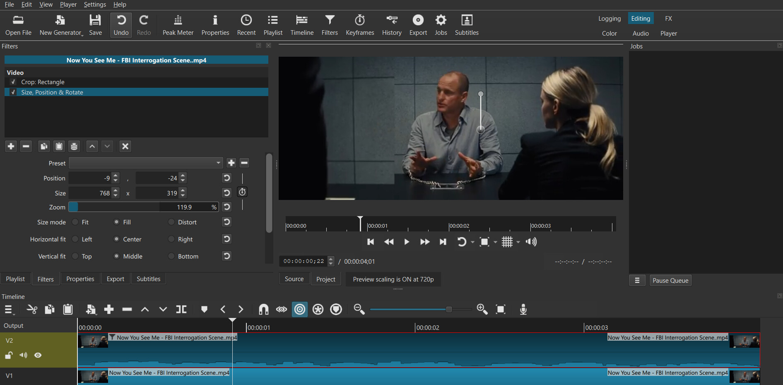This screenshot has height=385, width=783.
Task: Open the Preset dropdown
Action: (x=146, y=163)
